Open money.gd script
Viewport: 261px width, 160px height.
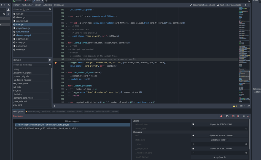(32, 42)
